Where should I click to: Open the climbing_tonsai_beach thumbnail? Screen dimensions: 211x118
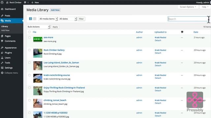(x=38, y=103)
